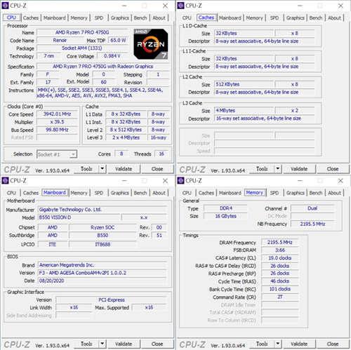Click the CPU-Z app icon in Mainboard window title bar
The height and width of the screenshot is (350, 351).
click(x=5, y=181)
